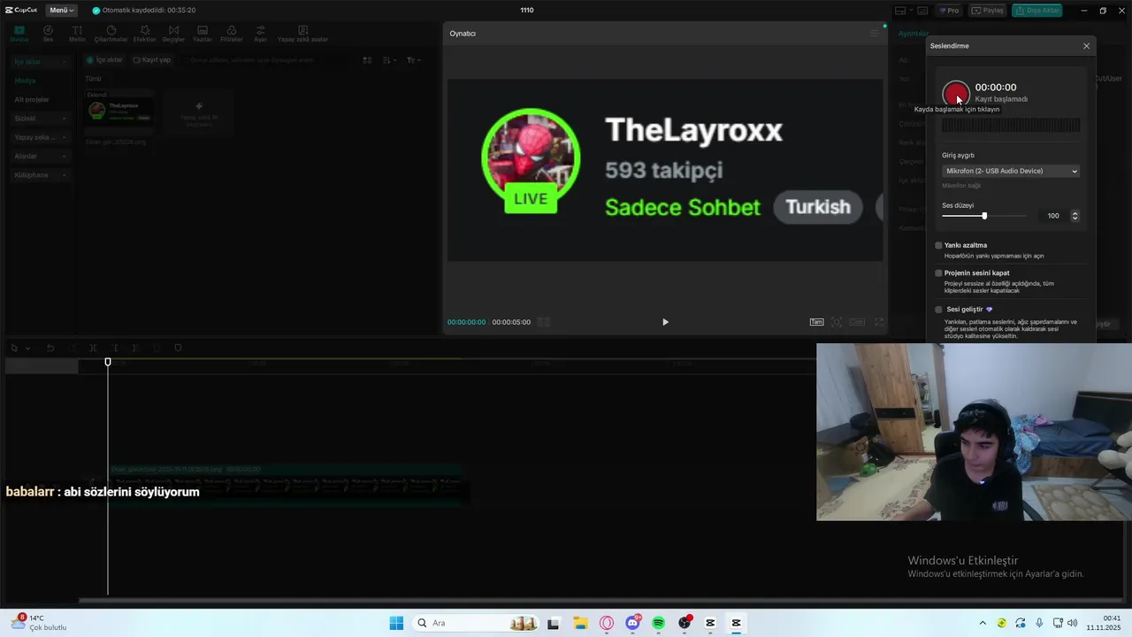Click the Paylaş share button
Viewport: 1132px width, 637px height.
[989, 11]
